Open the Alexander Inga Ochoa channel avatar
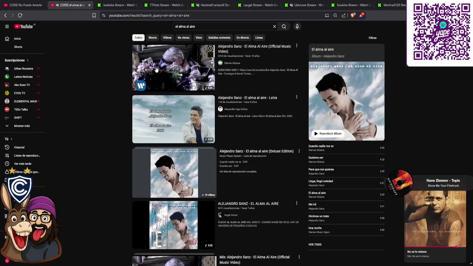Image resolution: width=473 pixels, height=266 pixels. [220, 109]
